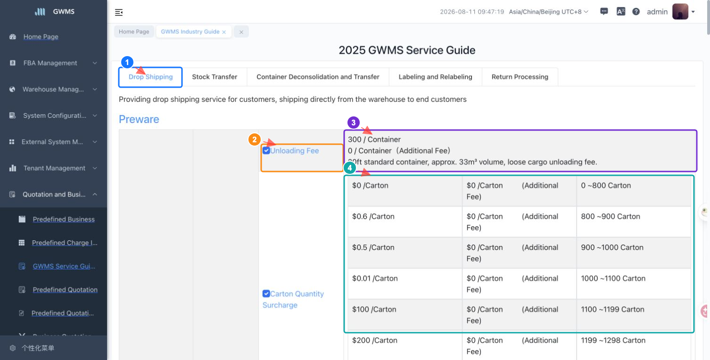Click the '900 ~1000 Carton' cell
Screen dimensions: 710x360
pyautogui.click(x=634, y=253)
